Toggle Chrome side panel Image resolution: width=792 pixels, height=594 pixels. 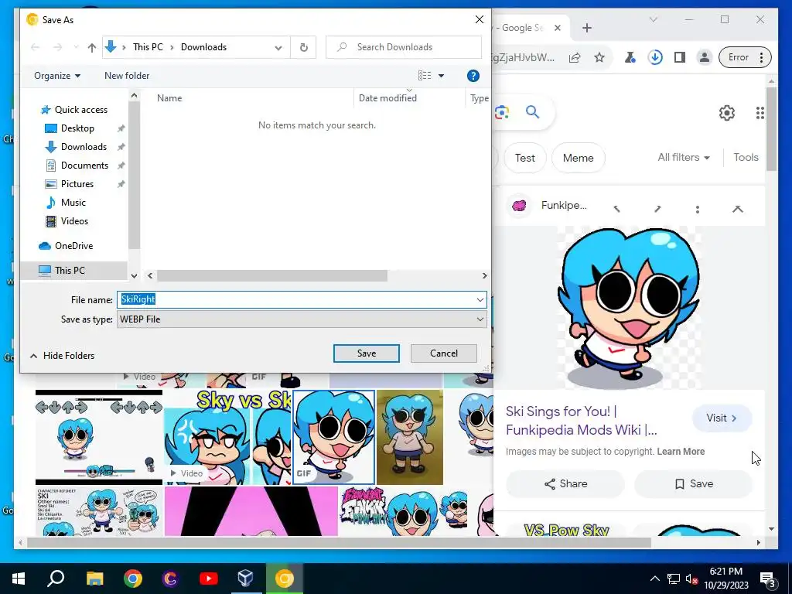680,57
